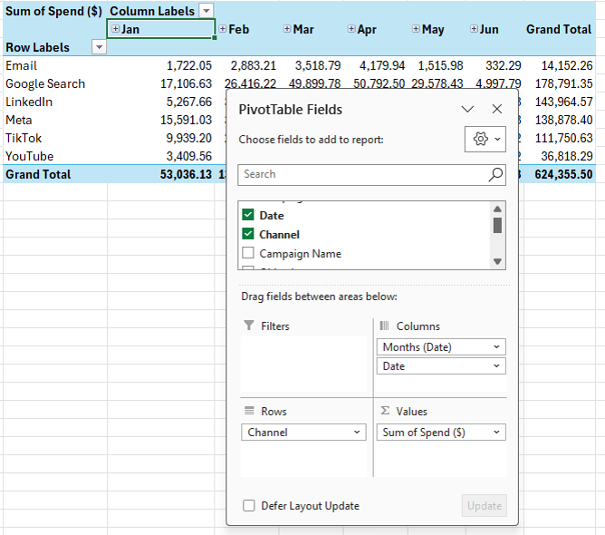Select the Grand Total row label
Viewport: 605px width, 535px height.
coord(38,174)
